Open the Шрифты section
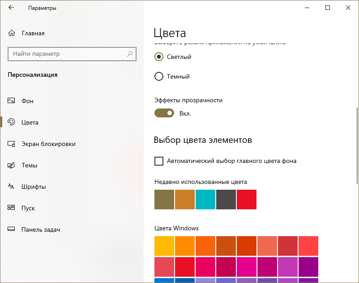This screenshot has width=359, height=283. tap(34, 187)
